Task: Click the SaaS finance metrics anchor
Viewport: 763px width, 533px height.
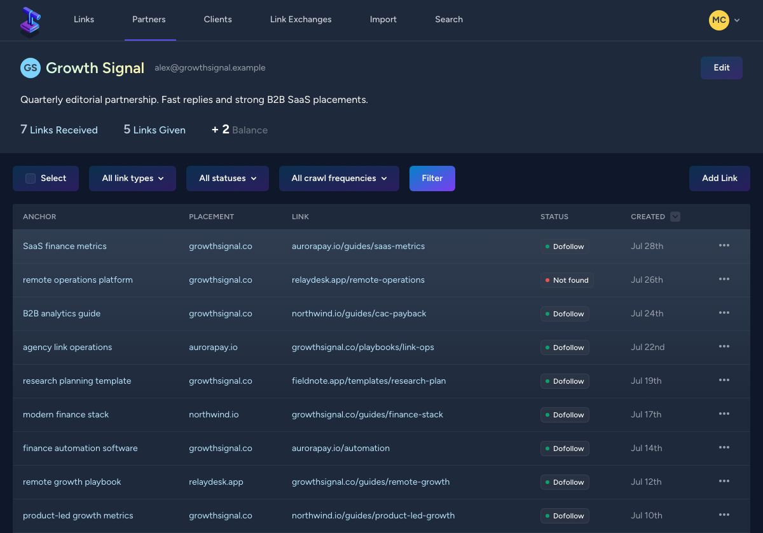Action: point(65,246)
